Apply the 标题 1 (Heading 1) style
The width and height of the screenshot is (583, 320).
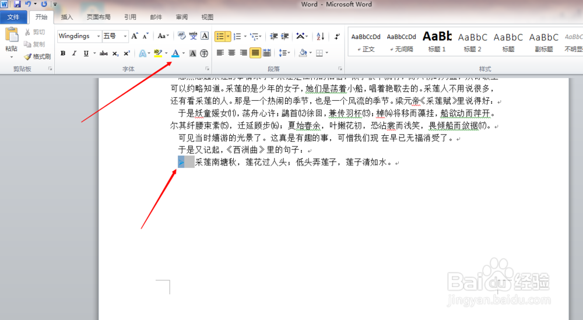tap(437, 41)
